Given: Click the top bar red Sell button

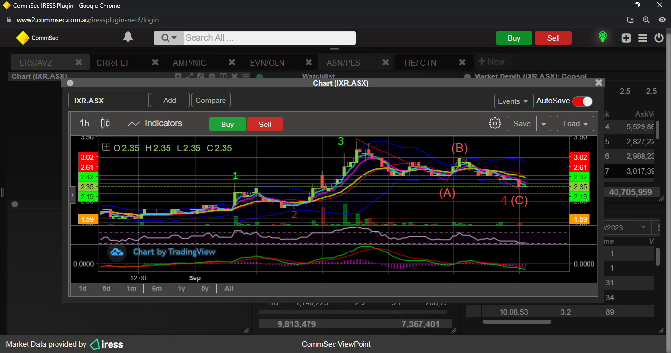Looking at the screenshot, I should point(553,38).
